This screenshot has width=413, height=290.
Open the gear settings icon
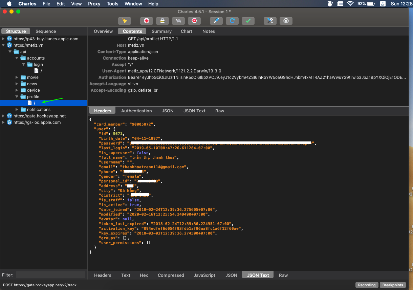tap(286, 21)
